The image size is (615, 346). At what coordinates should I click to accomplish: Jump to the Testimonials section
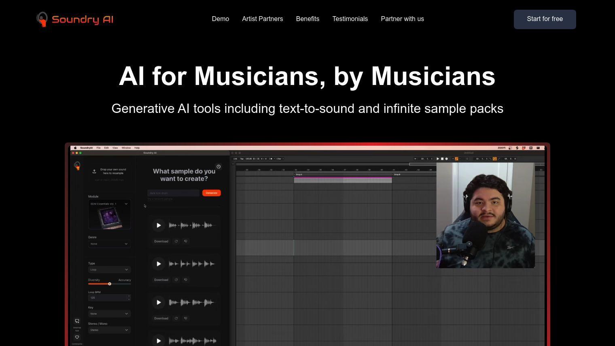350,19
